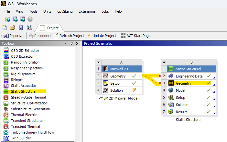Click the Setup cell icon in system A
The image size is (227, 142).
[105, 83]
